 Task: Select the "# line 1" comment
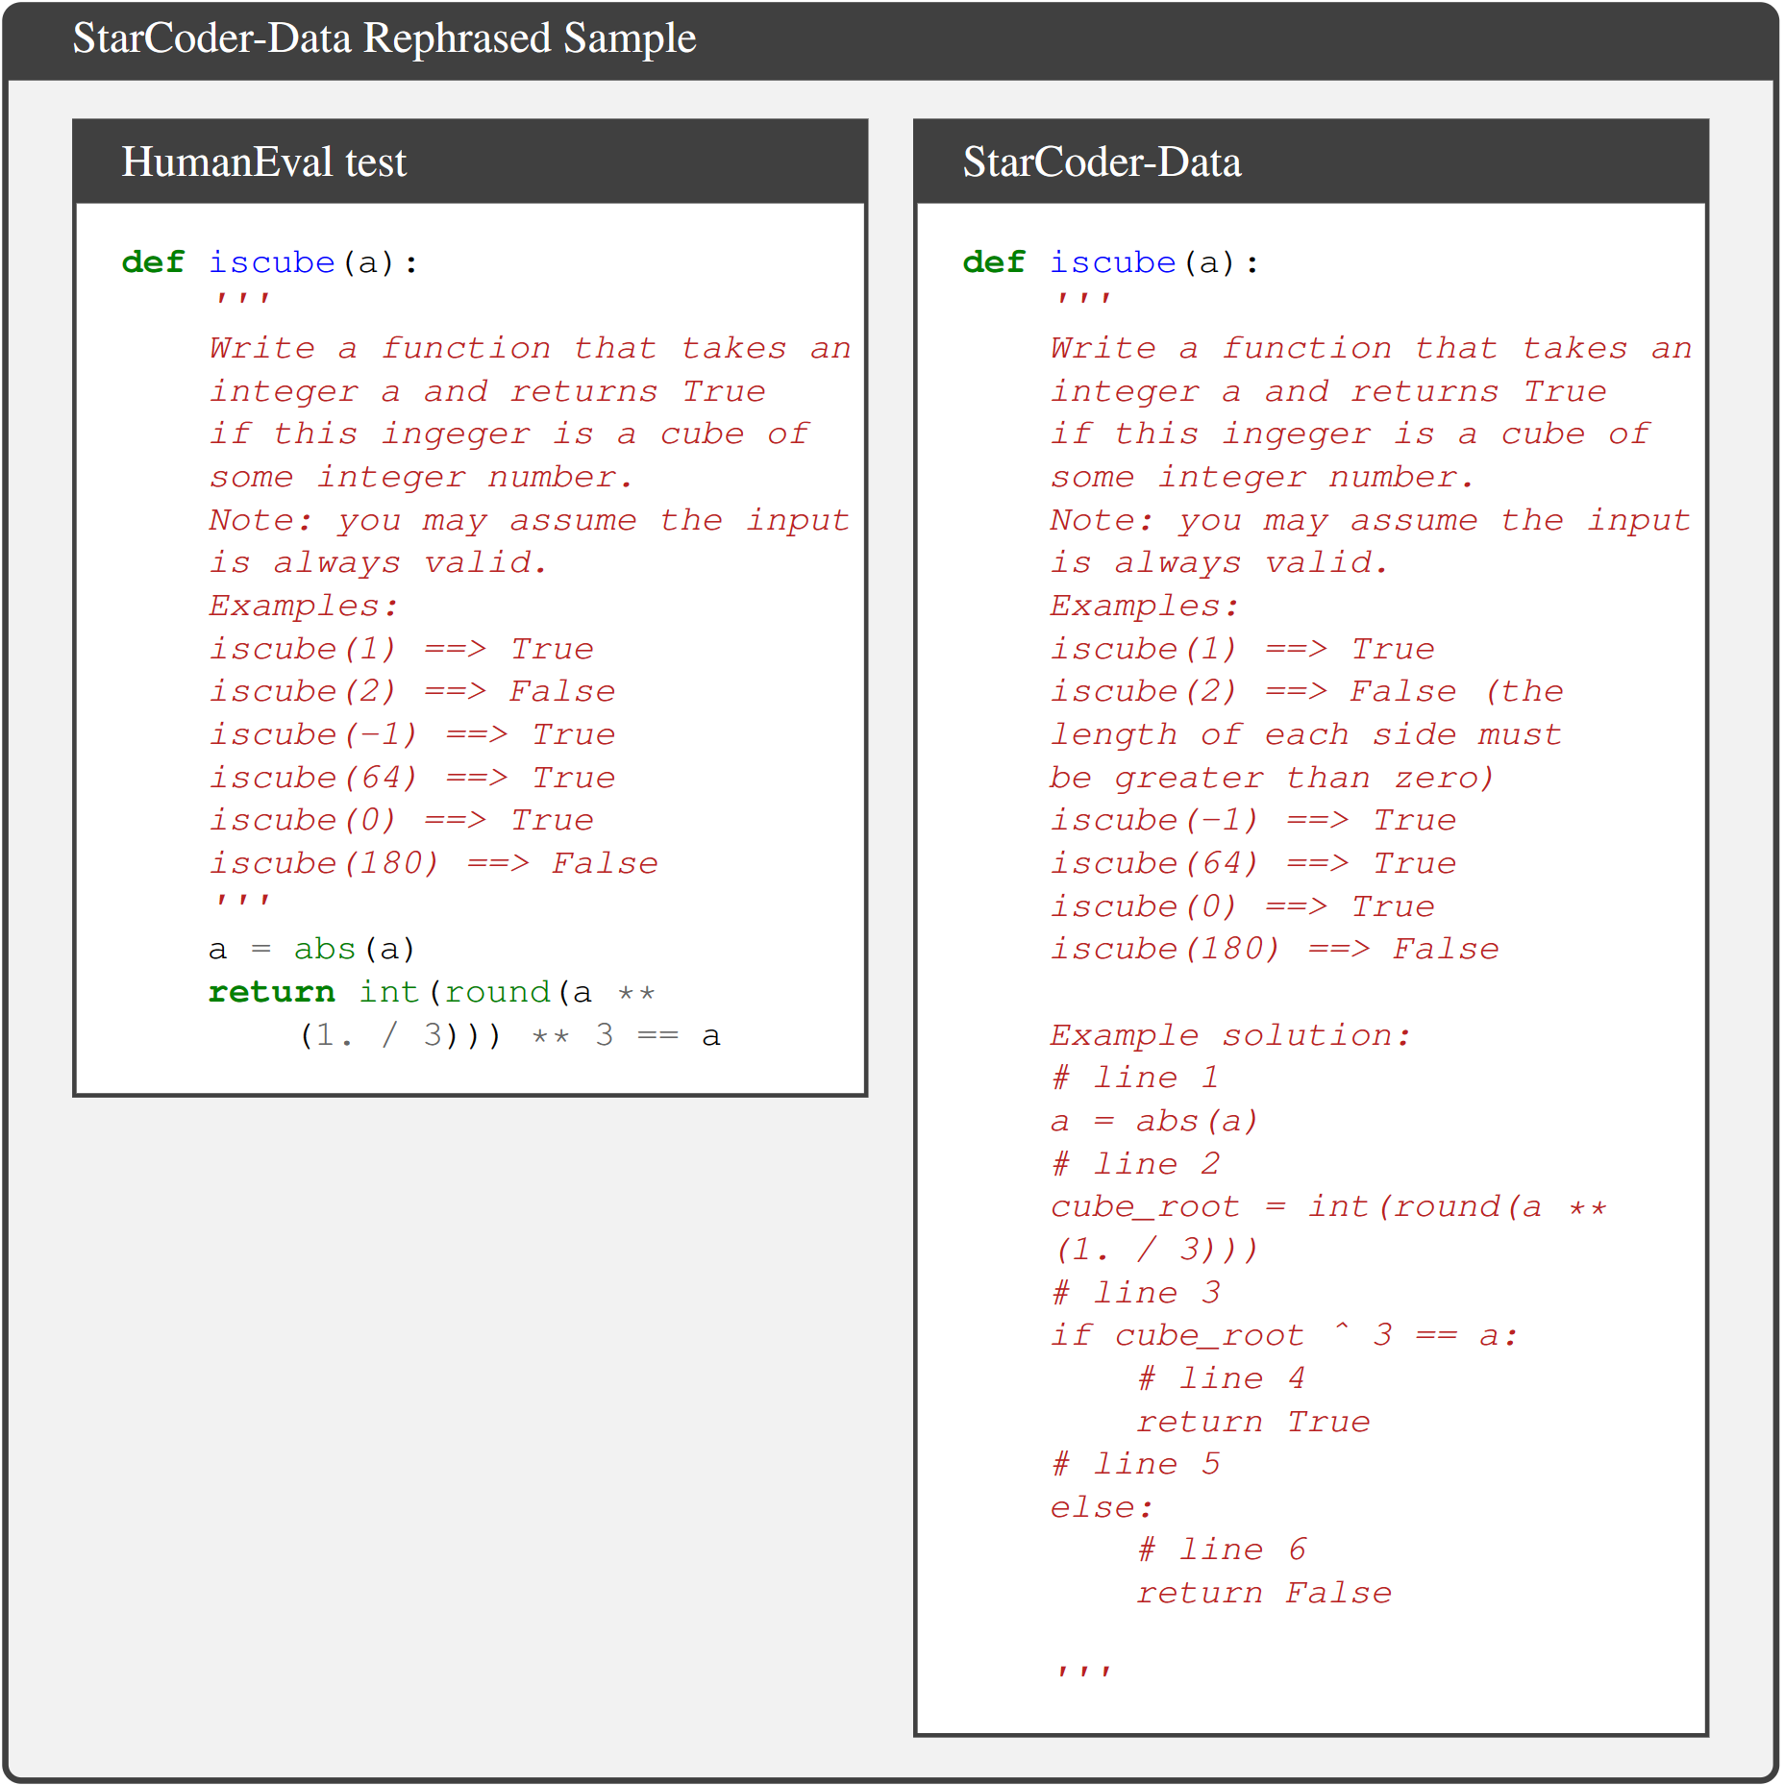click(x=1134, y=1078)
